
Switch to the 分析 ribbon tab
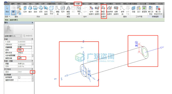click(43, 4)
